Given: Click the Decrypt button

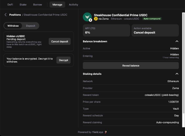Looking at the screenshot, I should [x=63, y=60].
